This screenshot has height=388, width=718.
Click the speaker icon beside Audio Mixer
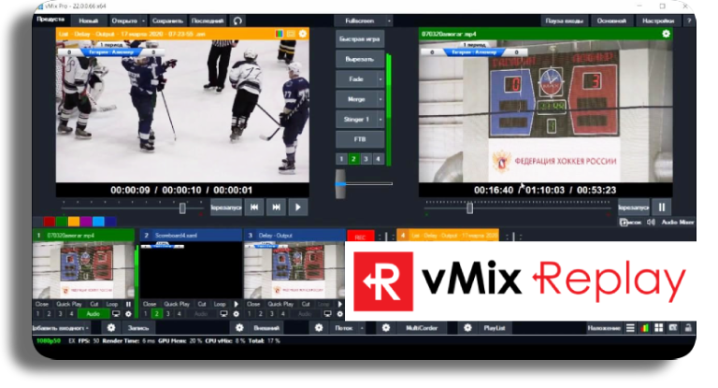[x=651, y=223]
